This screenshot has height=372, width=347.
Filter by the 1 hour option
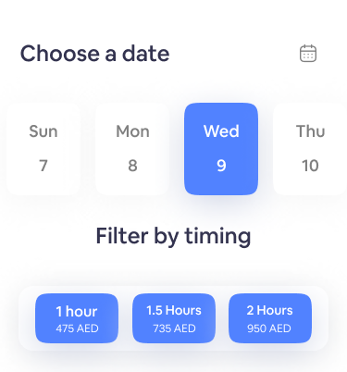(77, 318)
